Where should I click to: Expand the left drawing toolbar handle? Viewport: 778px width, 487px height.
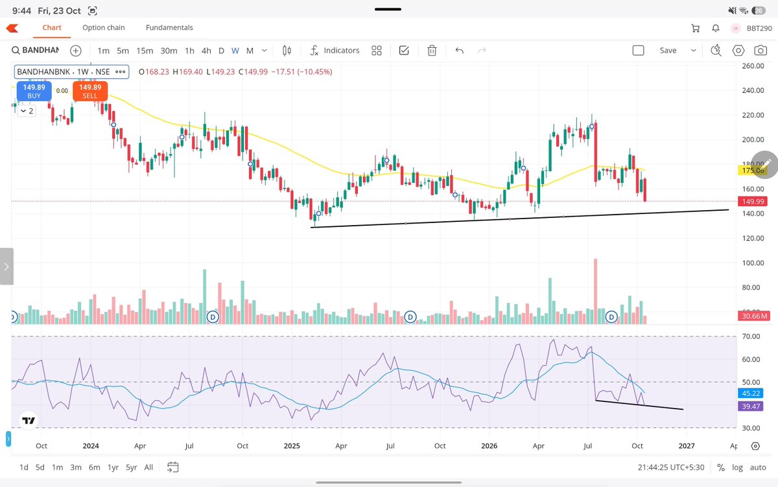[6, 266]
